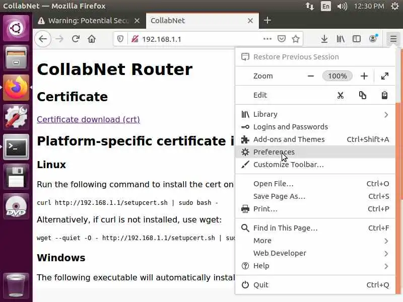Viewport: 403px width, 302px height.
Task: Reset zoom via the 100% button
Action: [337, 76]
